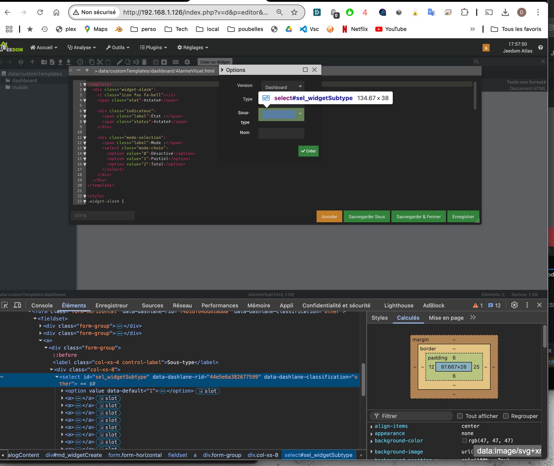Click the new file icon in toolbar

52,62
